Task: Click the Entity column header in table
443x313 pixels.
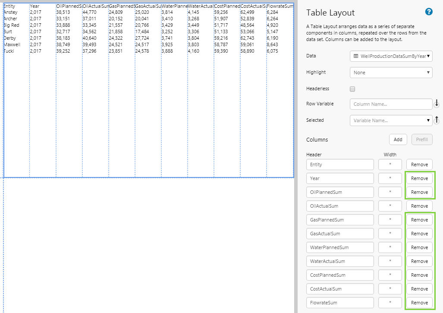Action: tap(9, 6)
